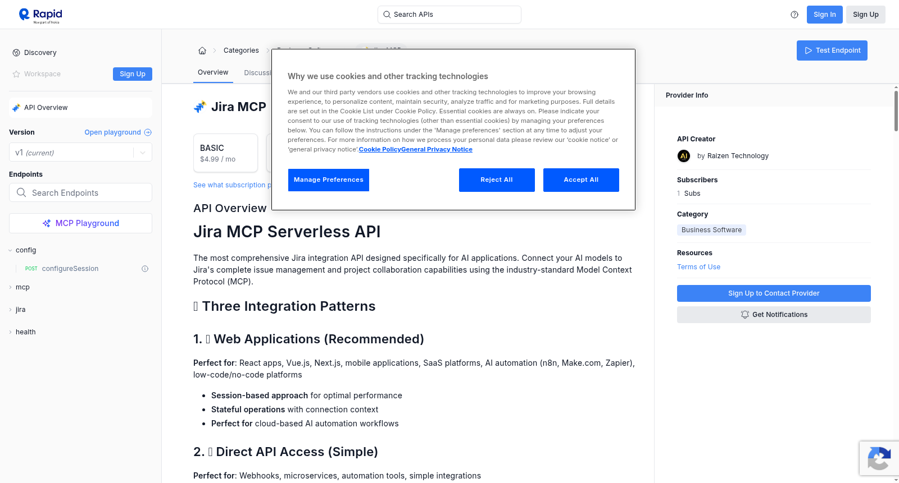Click the Rapid logo
The image size is (899, 483).
pos(40,15)
